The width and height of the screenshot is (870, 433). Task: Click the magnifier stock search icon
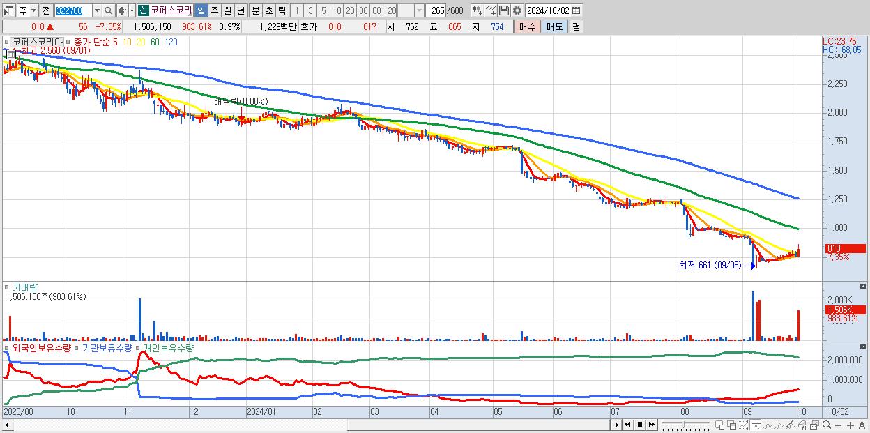click(x=108, y=10)
